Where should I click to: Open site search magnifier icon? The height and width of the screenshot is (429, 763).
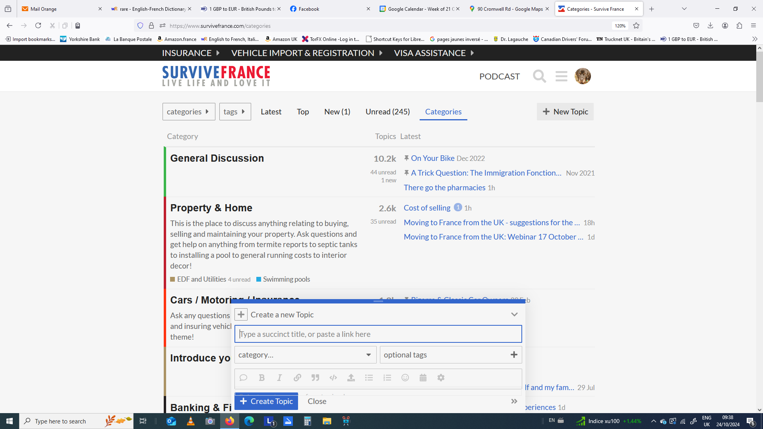(x=539, y=76)
